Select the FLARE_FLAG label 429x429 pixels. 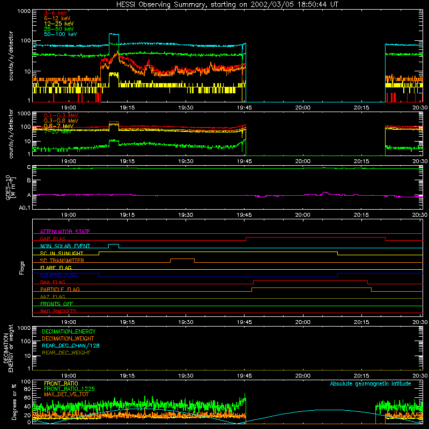[56, 268]
